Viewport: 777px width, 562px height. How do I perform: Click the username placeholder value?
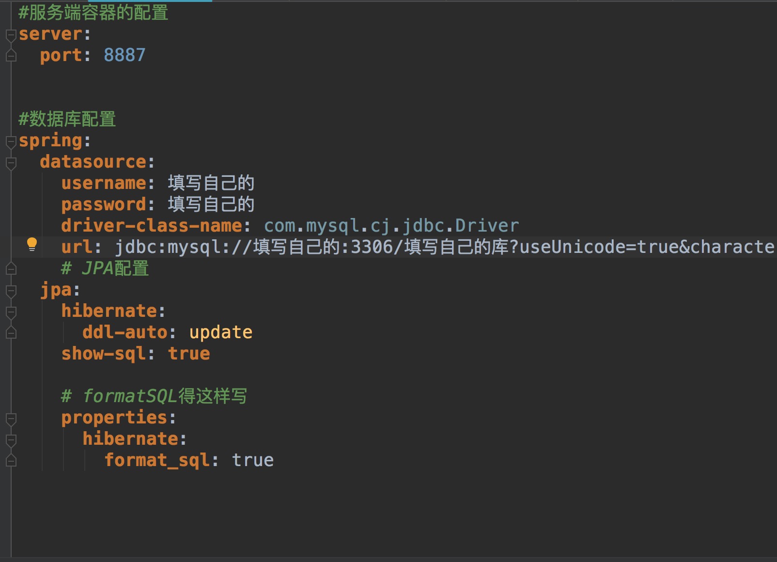[x=211, y=183]
